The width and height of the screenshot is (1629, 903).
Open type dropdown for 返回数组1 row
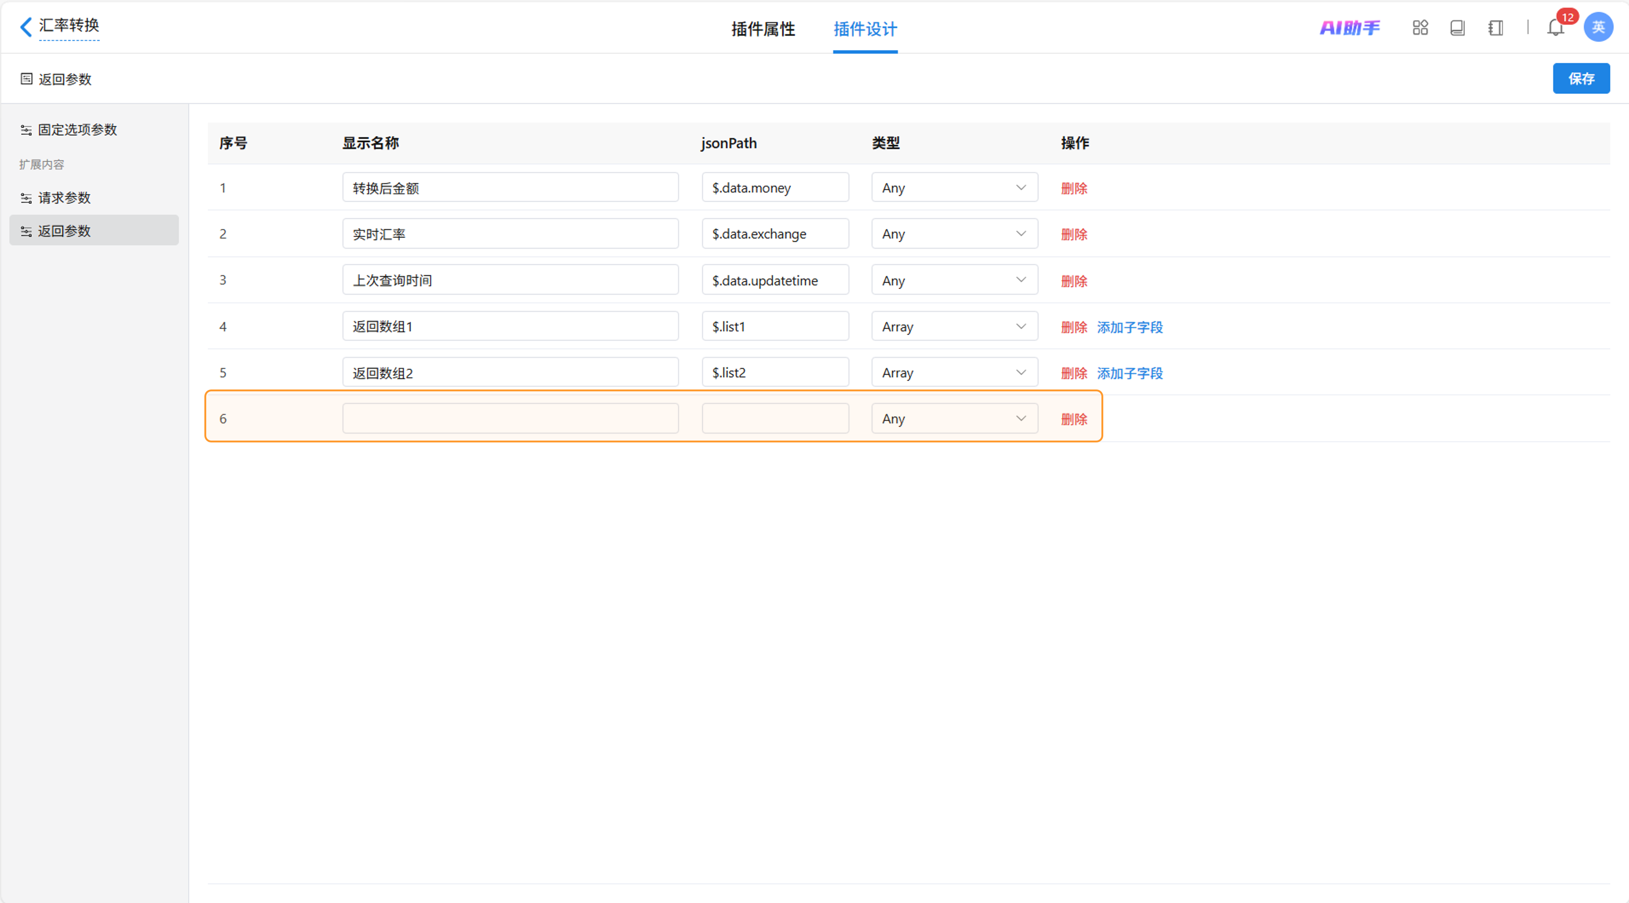click(x=954, y=327)
